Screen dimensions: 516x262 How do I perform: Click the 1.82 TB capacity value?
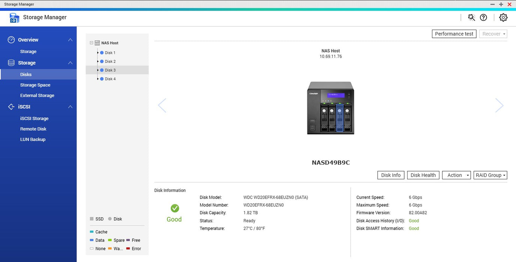tap(251, 213)
